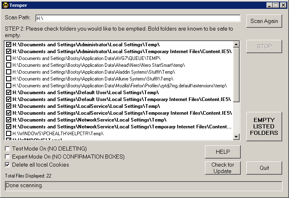Screen dimensions: 289x198
Task: Click into the Scan Path field
Action: [137, 18]
